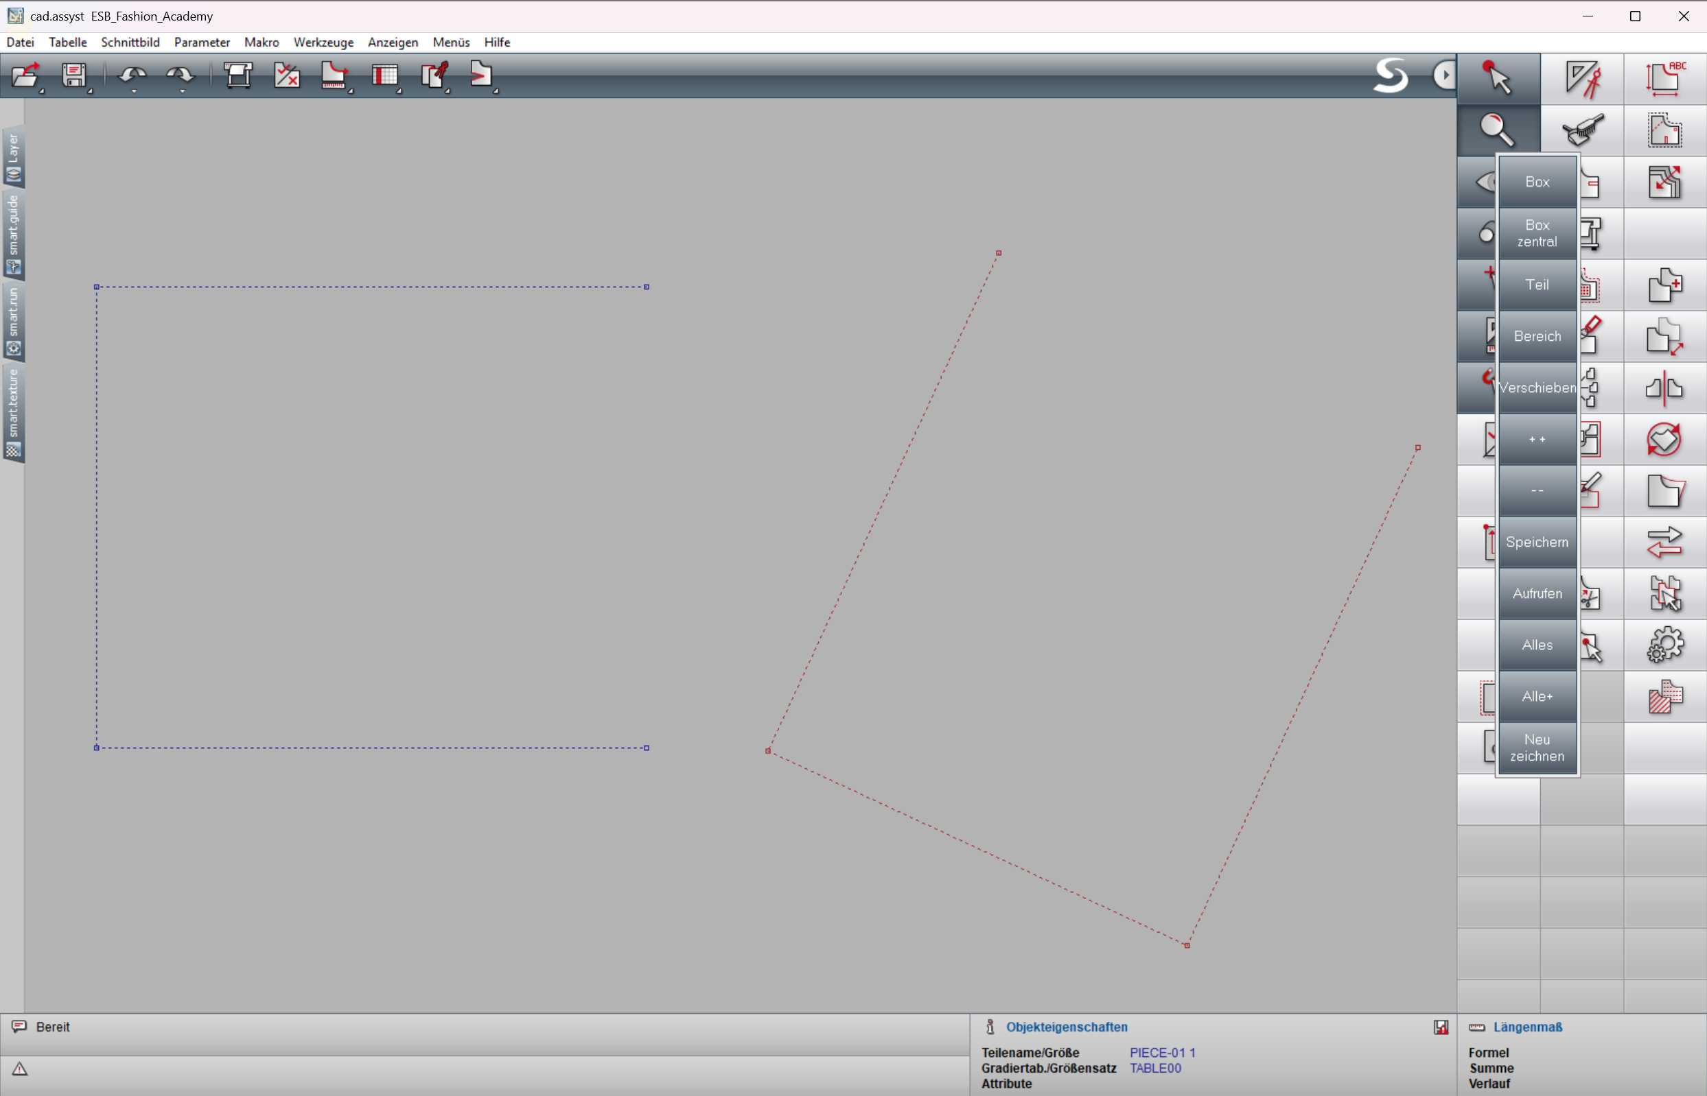Click the mirror piece icon

coord(1664,388)
